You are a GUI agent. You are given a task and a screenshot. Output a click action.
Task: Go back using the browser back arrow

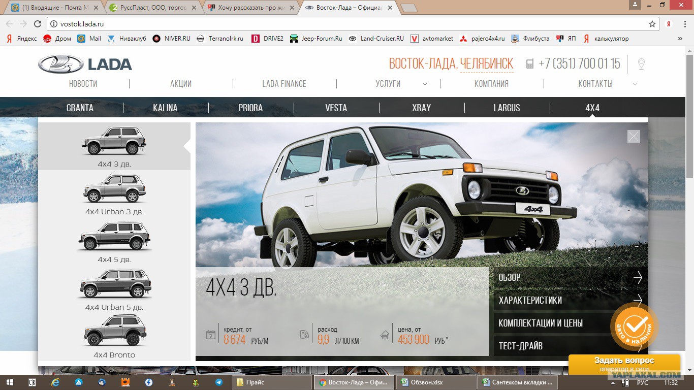pyautogui.click(x=9, y=24)
